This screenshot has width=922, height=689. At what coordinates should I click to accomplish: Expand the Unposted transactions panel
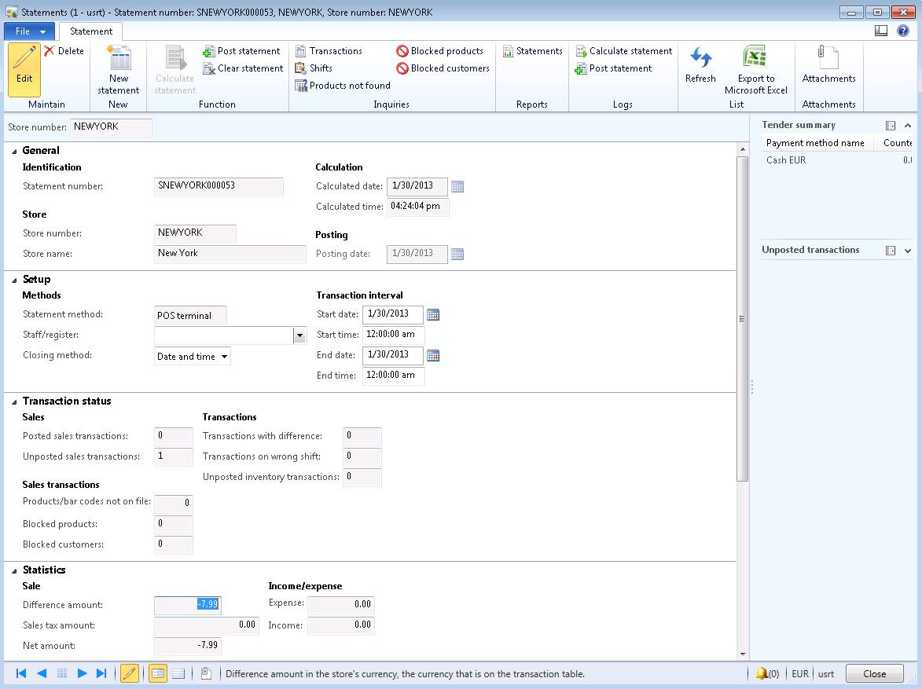(908, 251)
